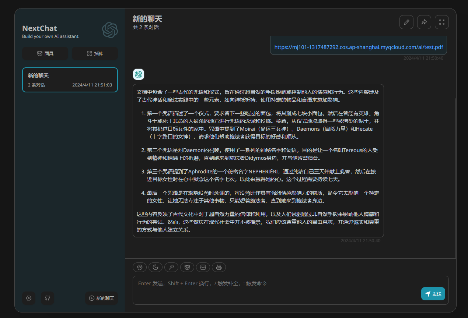The image size is (468, 318).
Task: Click the assistant reply message bubble
Action: [x=258, y=160]
